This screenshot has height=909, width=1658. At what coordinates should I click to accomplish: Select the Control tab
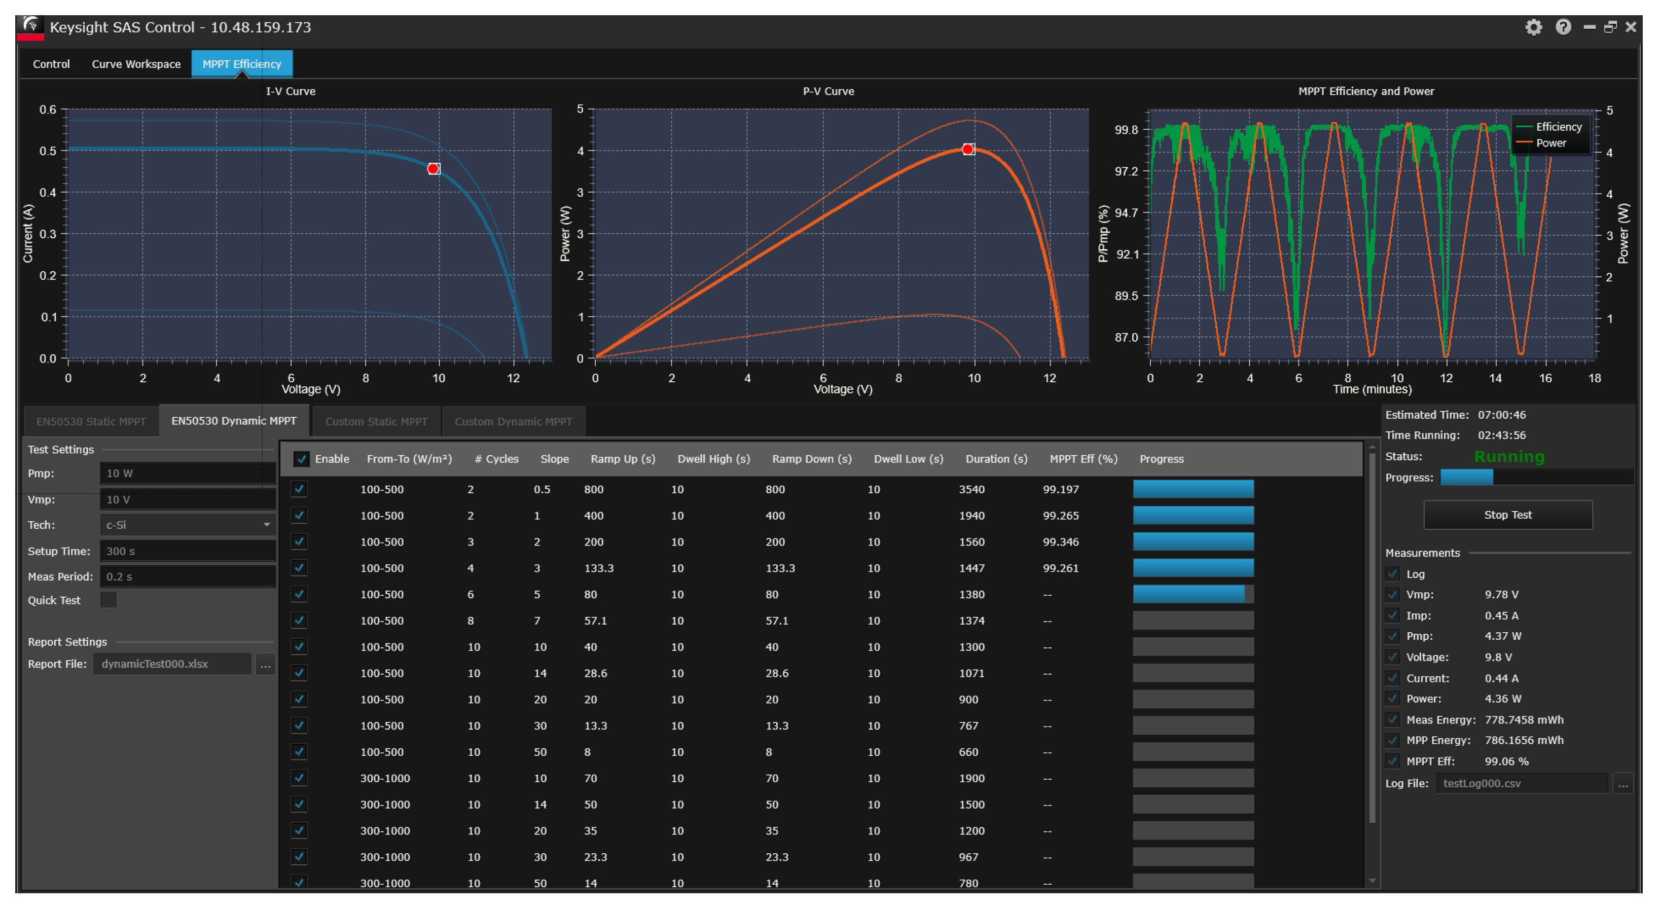click(51, 64)
